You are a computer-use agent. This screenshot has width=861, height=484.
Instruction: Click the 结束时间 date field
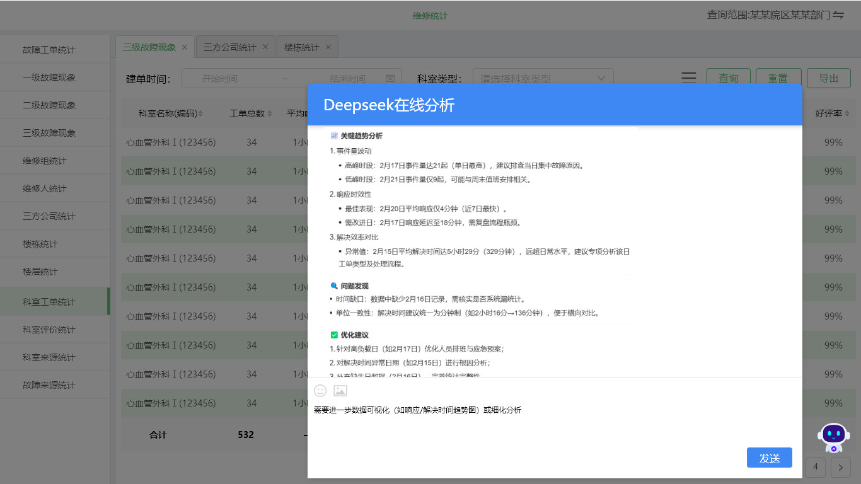[347, 79]
